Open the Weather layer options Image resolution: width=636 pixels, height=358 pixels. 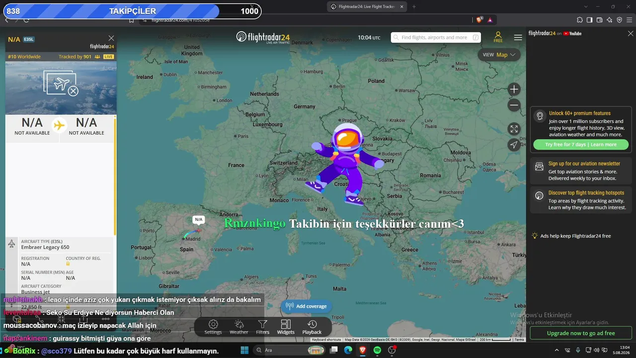point(239,327)
